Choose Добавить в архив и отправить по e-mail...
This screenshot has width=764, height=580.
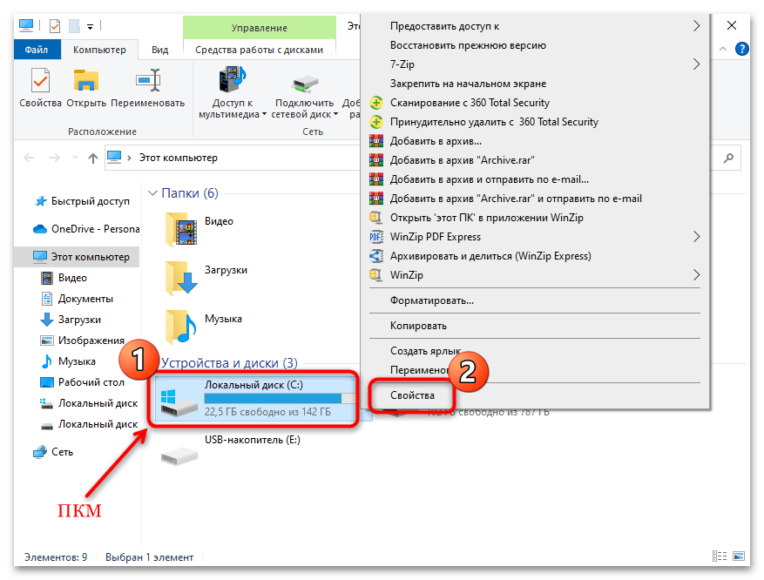535,179
